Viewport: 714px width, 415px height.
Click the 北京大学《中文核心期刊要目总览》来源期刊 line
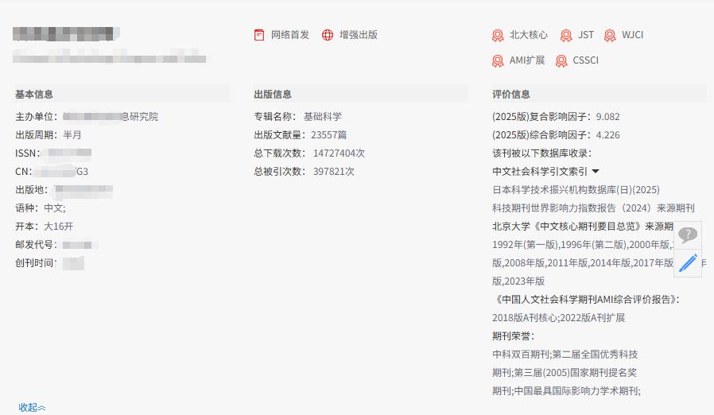pos(583,227)
